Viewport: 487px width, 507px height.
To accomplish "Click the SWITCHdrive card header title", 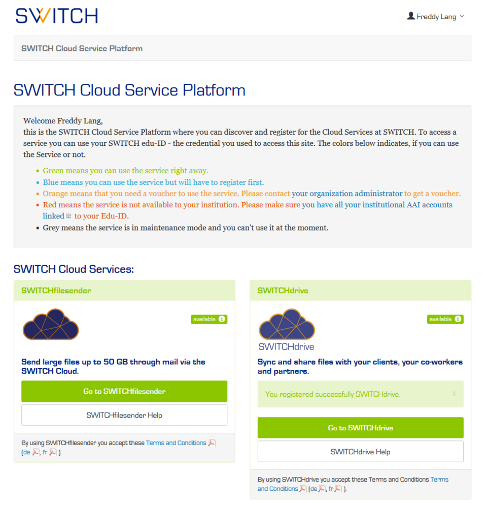I will [283, 291].
